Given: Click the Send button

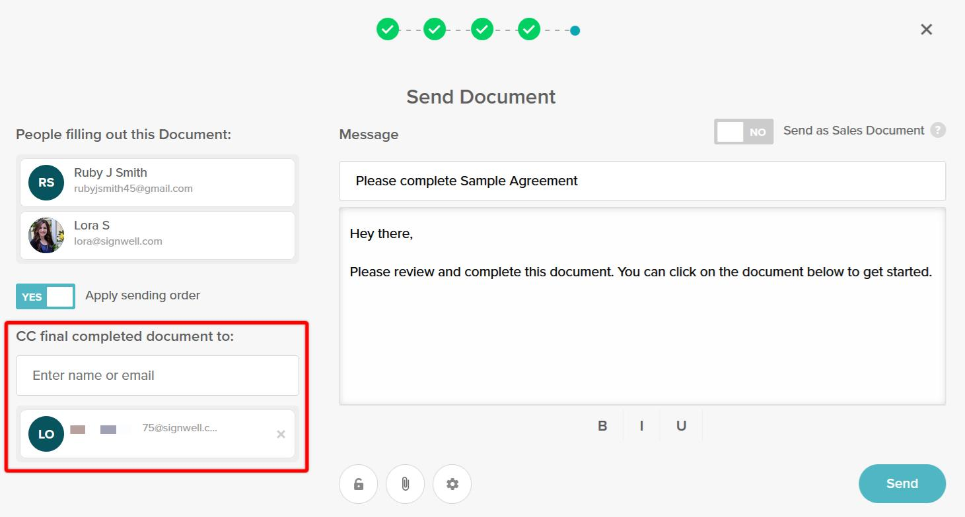Looking at the screenshot, I should coord(902,483).
